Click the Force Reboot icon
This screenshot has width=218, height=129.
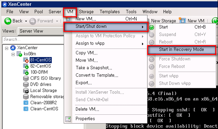click(152, 67)
